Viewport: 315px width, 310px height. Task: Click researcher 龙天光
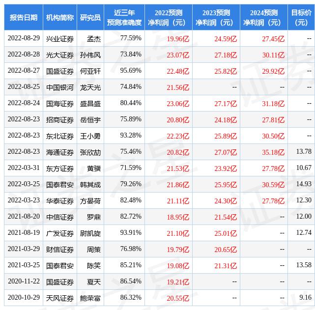click(x=90, y=87)
